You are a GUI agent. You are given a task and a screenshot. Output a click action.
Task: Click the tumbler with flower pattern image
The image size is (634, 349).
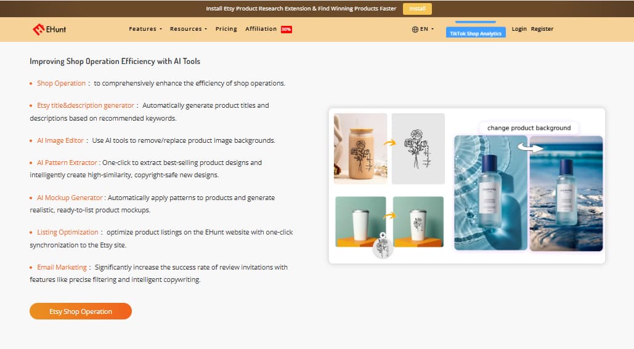pos(418,222)
